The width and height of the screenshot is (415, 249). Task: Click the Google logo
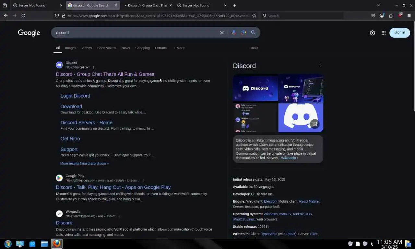29,33
